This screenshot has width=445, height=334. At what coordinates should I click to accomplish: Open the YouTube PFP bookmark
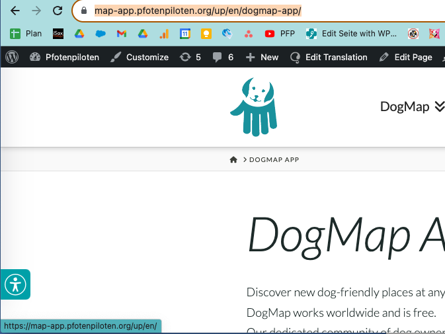point(280,34)
